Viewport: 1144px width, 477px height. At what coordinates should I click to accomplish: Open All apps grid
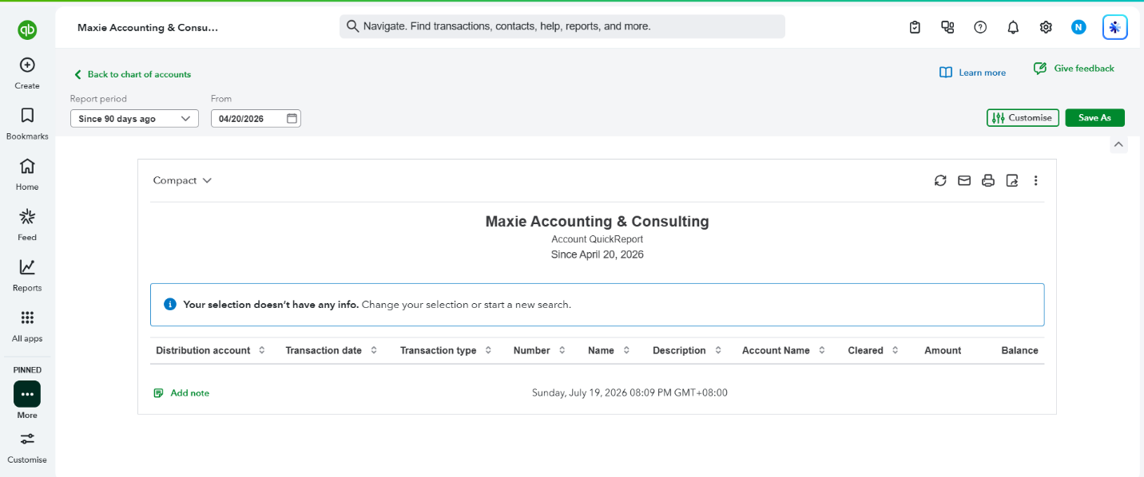pyautogui.click(x=27, y=325)
